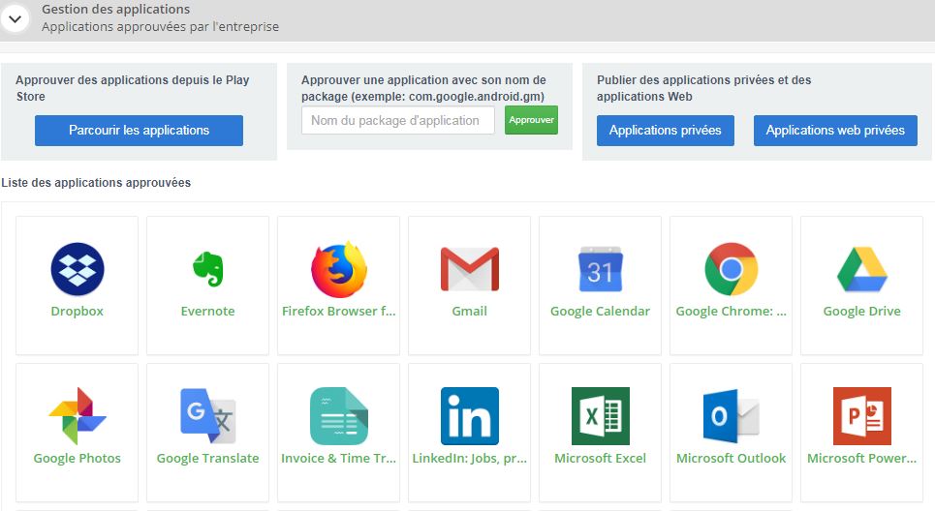Click the Microsoft Excel label

[600, 459]
